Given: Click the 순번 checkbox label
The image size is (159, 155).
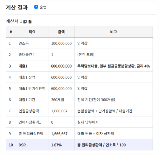Looking at the screenshot, I should tap(43, 7).
